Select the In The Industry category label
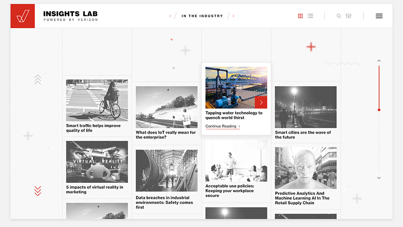Screen dimensions: 403x227 tap(202, 16)
